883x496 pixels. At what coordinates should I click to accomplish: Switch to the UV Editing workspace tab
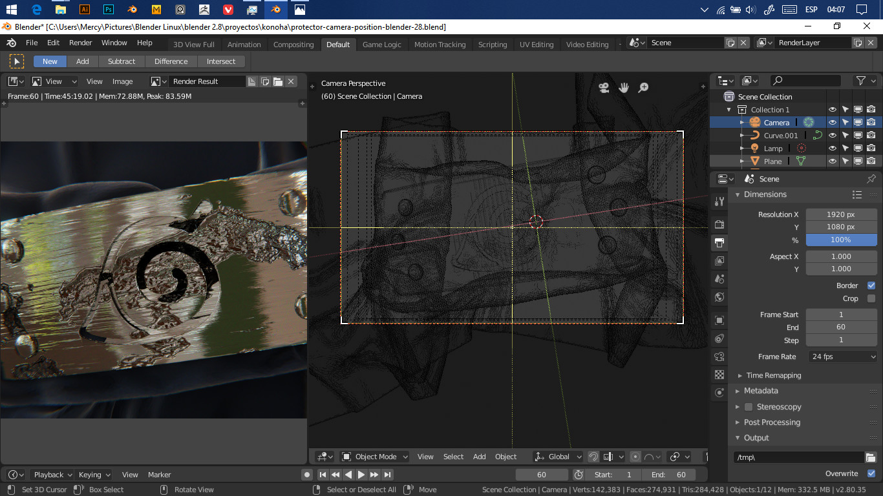(x=537, y=45)
